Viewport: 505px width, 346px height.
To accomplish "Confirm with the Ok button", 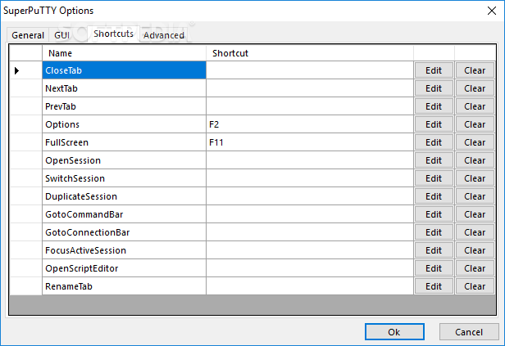I will (x=394, y=331).
